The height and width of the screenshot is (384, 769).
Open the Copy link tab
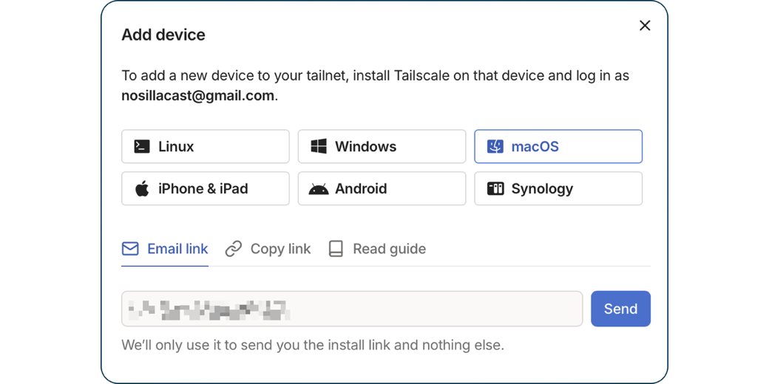click(268, 250)
